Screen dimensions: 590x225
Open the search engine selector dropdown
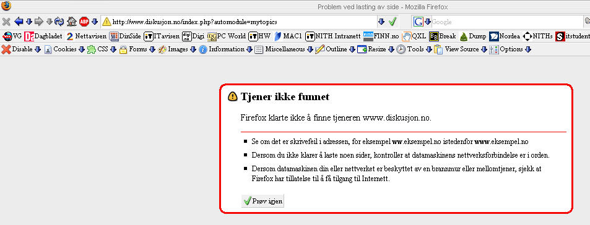pos(427,22)
